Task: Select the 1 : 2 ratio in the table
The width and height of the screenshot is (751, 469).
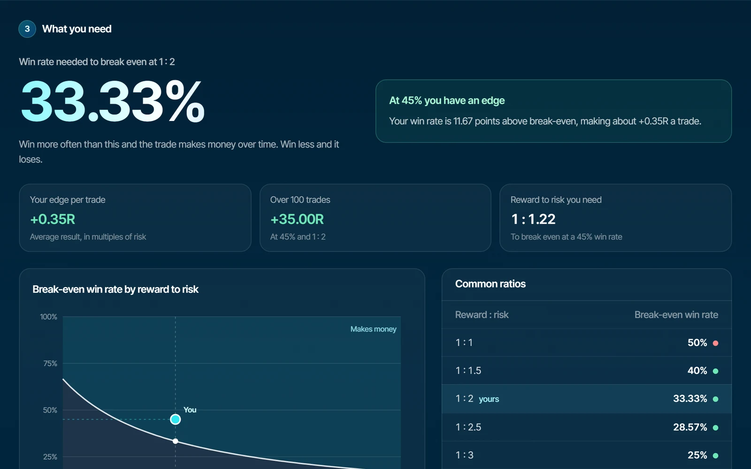Action: click(x=587, y=399)
